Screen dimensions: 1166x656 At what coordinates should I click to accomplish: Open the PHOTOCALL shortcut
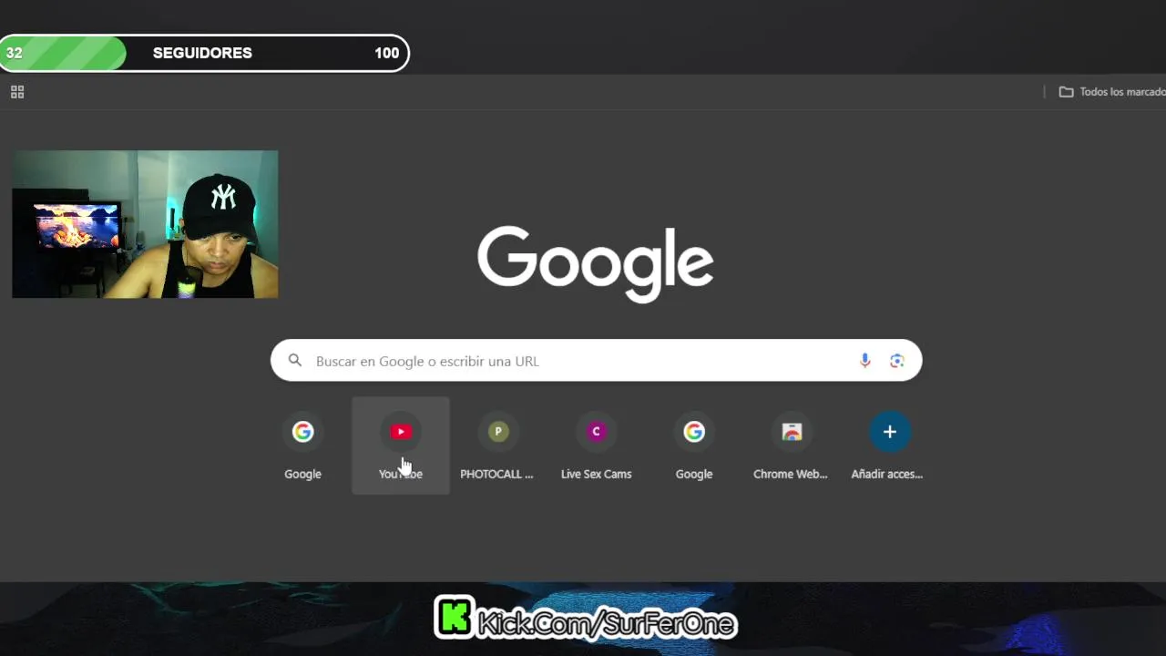tap(497, 446)
